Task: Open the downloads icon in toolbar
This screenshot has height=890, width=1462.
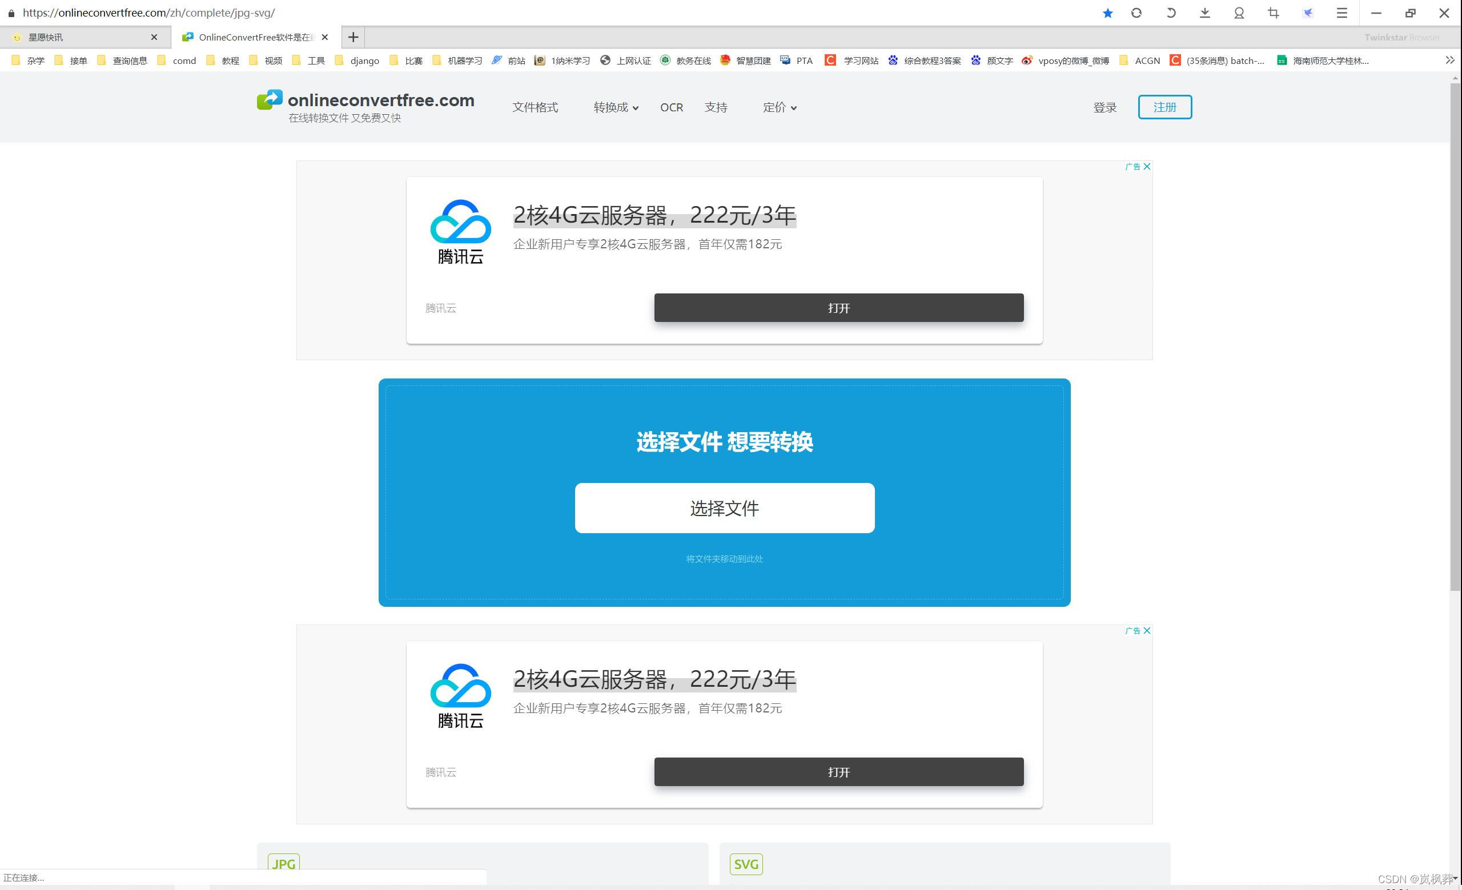Action: pyautogui.click(x=1204, y=13)
